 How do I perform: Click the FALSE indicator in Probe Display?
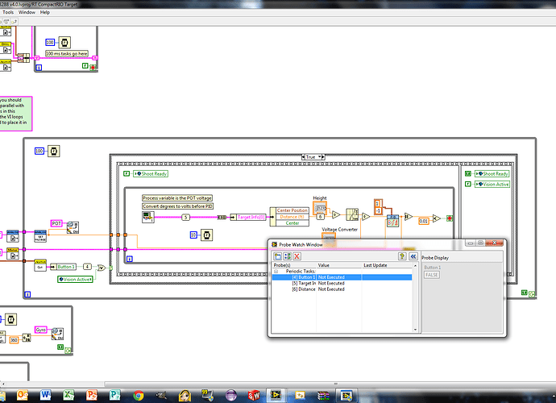(x=432, y=275)
